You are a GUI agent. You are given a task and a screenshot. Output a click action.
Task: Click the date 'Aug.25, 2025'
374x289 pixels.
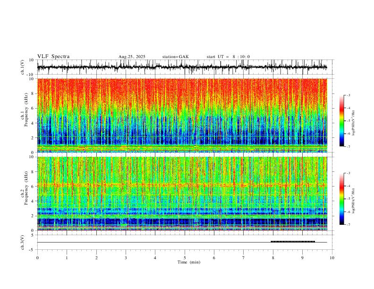132,57
